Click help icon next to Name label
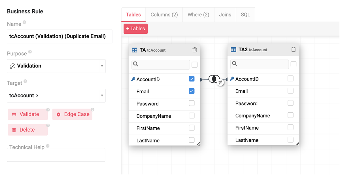The width and height of the screenshot is (340, 175). pos(24,22)
